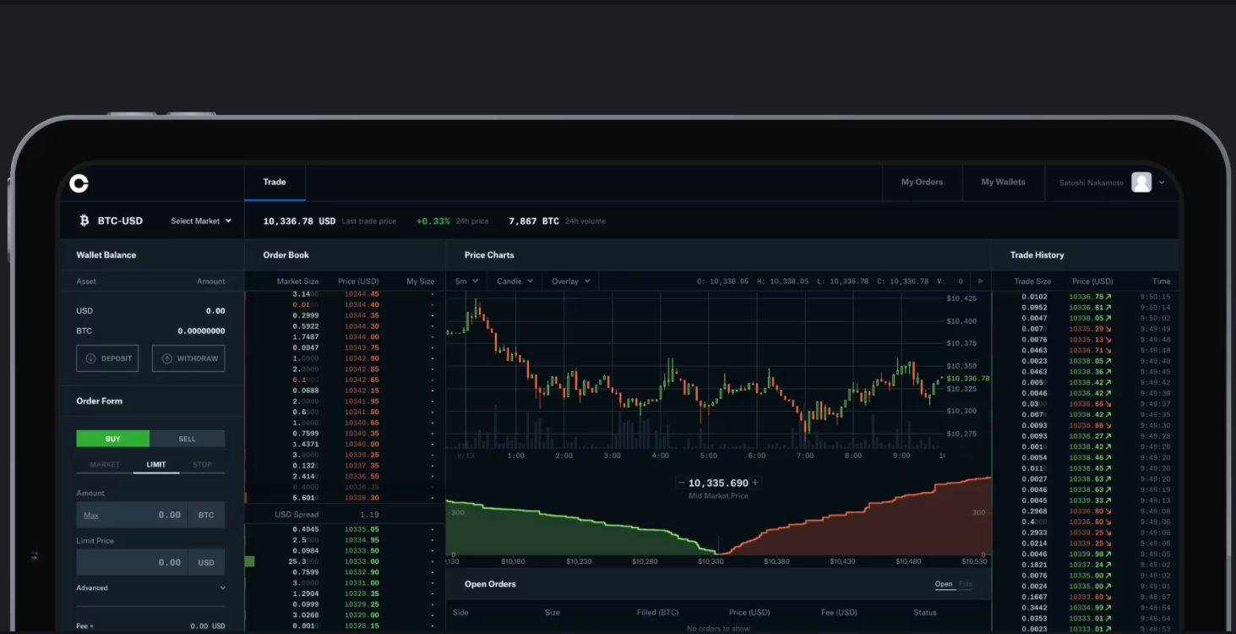Viewport: 1236px width, 634px height.
Task: Select the LIMIT order type tab
Action: coord(156,464)
